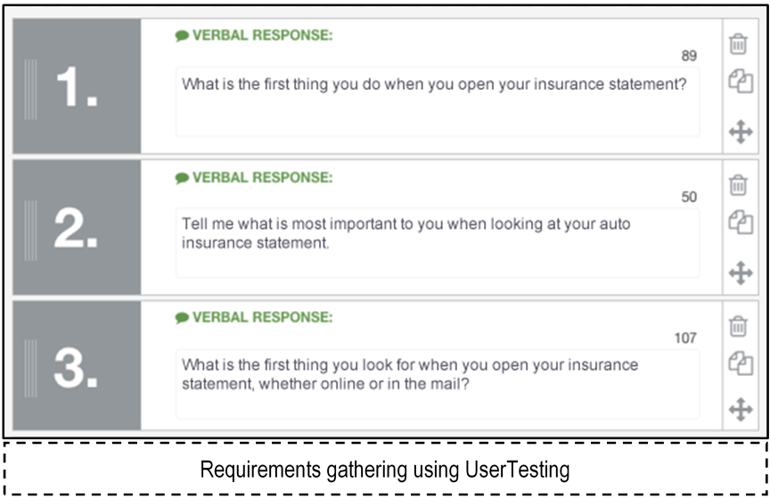Click the insurance statement question text field
The width and height of the screenshot is (770, 499).
pos(438,102)
